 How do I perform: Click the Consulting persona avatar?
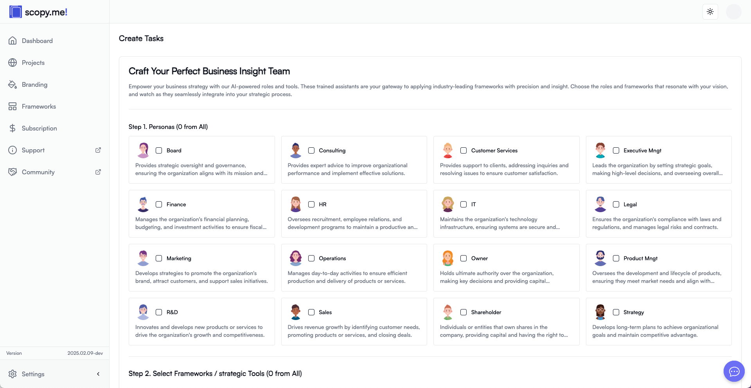296,150
